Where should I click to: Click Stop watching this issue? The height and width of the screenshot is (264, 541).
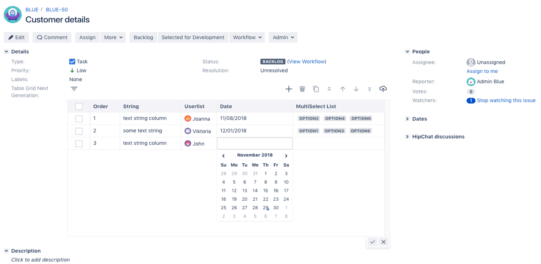pos(506,100)
